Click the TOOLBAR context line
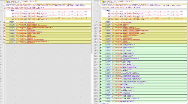The image size is (188, 104). [x=144, y=94]
